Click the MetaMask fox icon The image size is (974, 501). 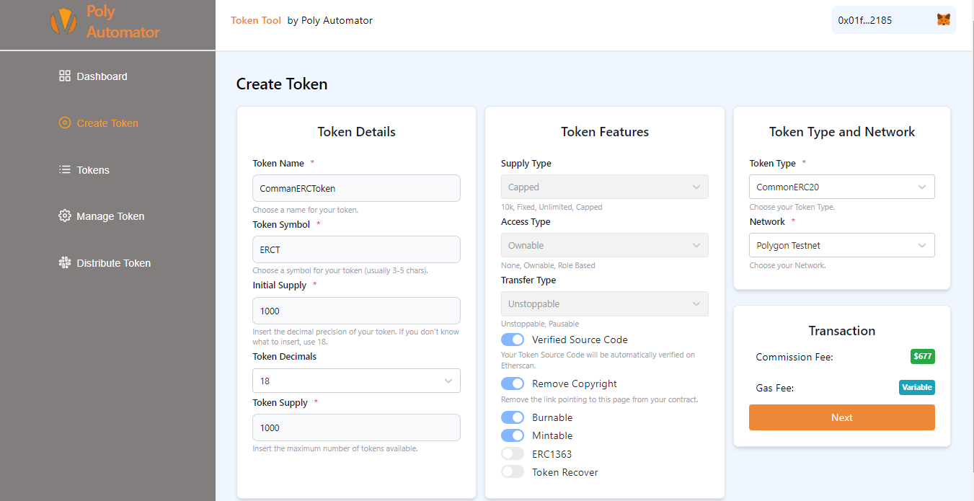coord(943,20)
